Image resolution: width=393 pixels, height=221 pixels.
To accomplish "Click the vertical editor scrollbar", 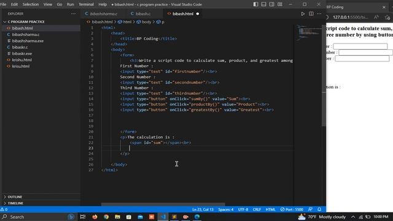I will [x=324, y=75].
